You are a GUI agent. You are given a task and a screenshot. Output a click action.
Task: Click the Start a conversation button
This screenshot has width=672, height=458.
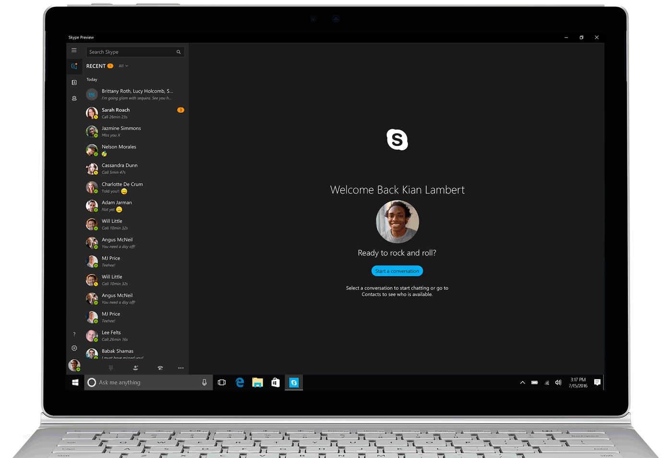397,271
